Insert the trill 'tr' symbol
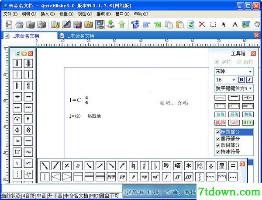Viewport: 262px width, 200px height. coord(17,152)
